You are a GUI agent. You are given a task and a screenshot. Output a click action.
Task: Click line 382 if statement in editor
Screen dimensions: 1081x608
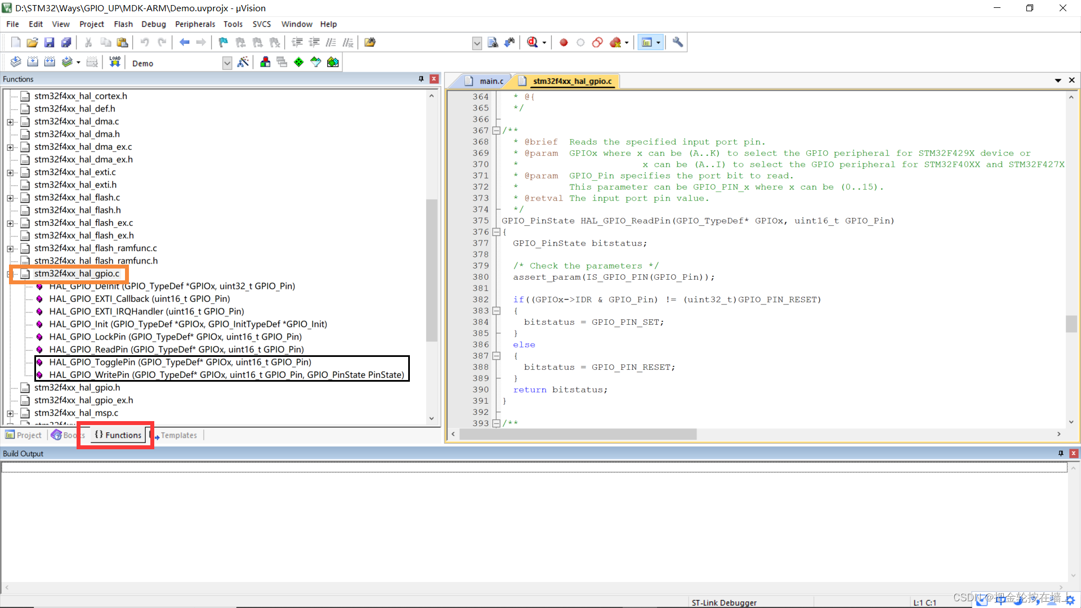[667, 299]
